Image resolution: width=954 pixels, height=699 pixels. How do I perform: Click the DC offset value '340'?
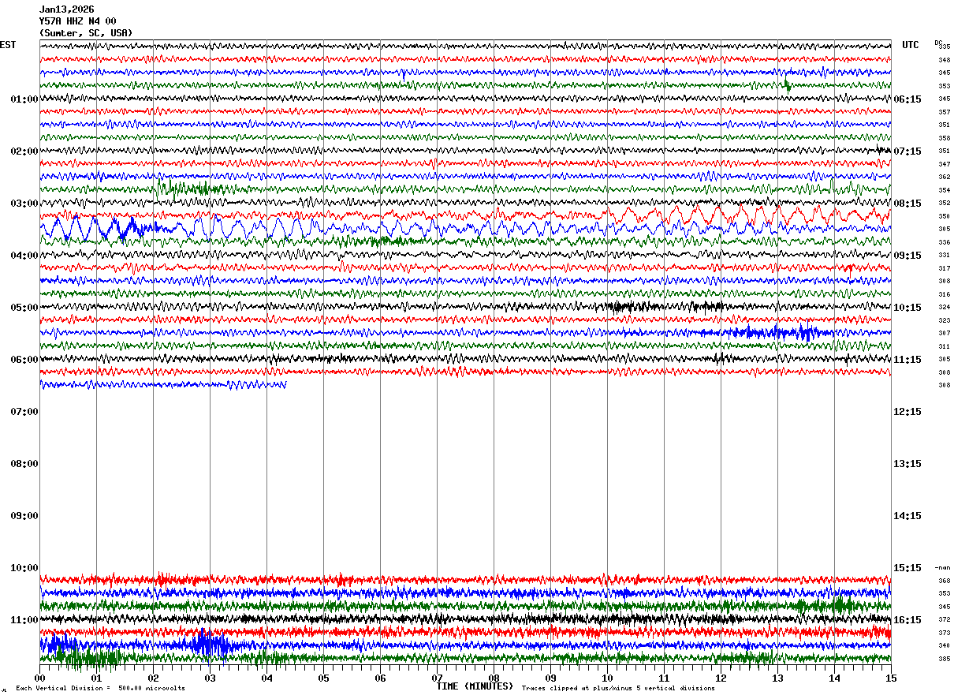[x=945, y=645]
